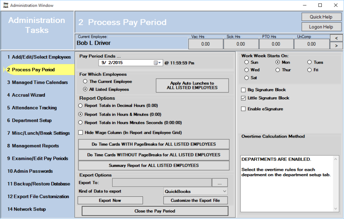Open Quick Help
The height and width of the screenshot is (219, 344).
click(321, 17)
